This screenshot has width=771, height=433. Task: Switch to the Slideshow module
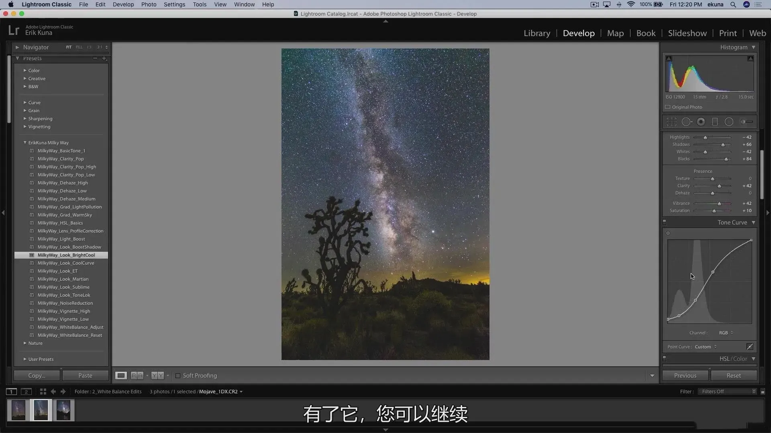687,33
